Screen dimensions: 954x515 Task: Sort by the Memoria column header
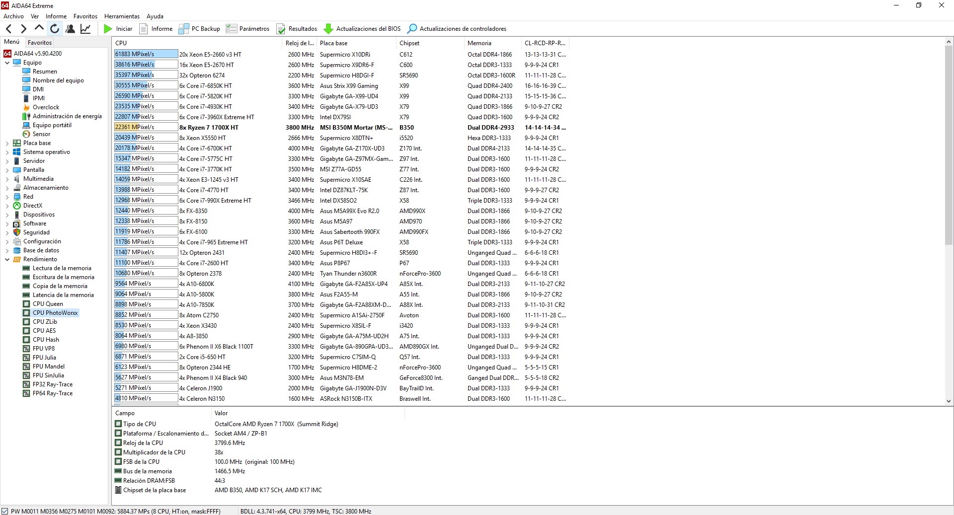coord(492,43)
